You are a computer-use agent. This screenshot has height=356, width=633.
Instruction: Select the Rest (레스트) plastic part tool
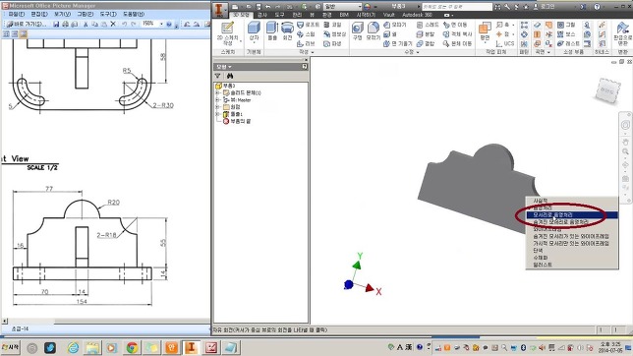pos(568,43)
